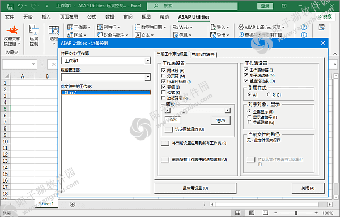Toggle Horizontal scrollbar (水平滚动条) checkbox
Screen dimensions: 340x217
click(246, 75)
